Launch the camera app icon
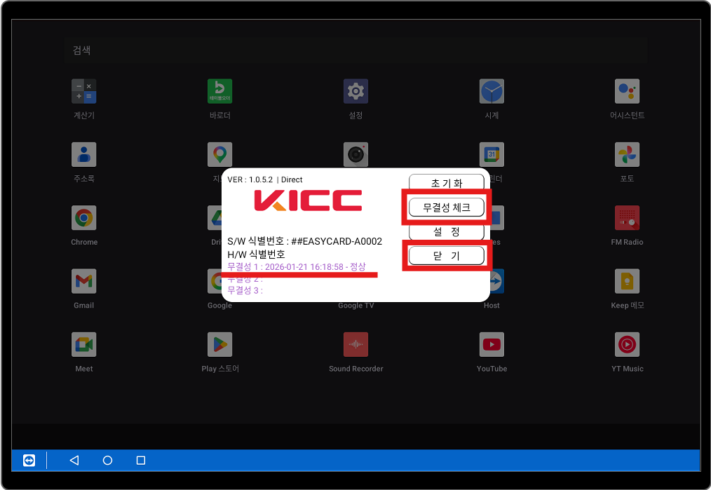 [356, 154]
